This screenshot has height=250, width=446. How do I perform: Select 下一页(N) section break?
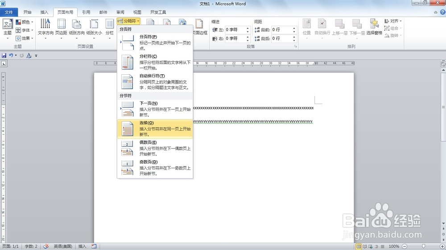click(x=155, y=109)
